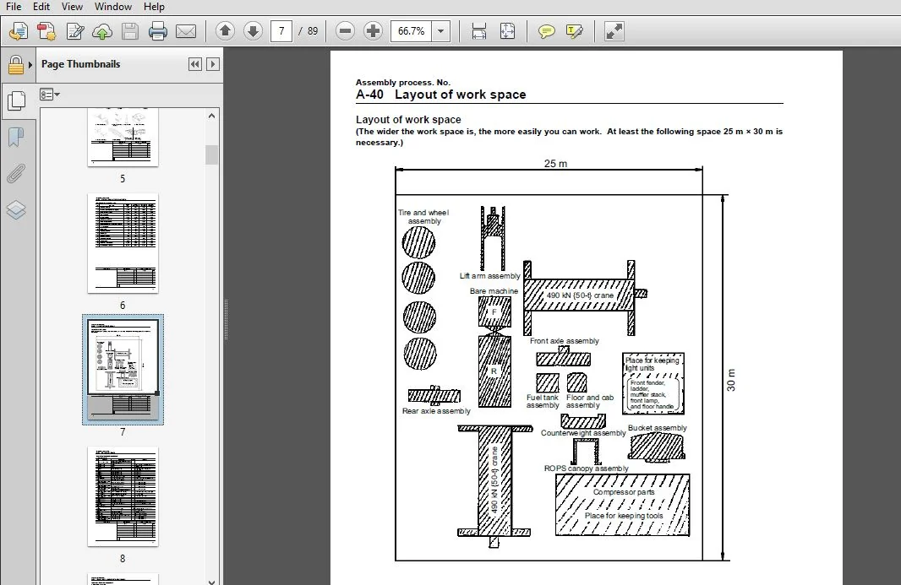Send file by email envelope icon
This screenshot has height=585, width=901.
click(186, 31)
